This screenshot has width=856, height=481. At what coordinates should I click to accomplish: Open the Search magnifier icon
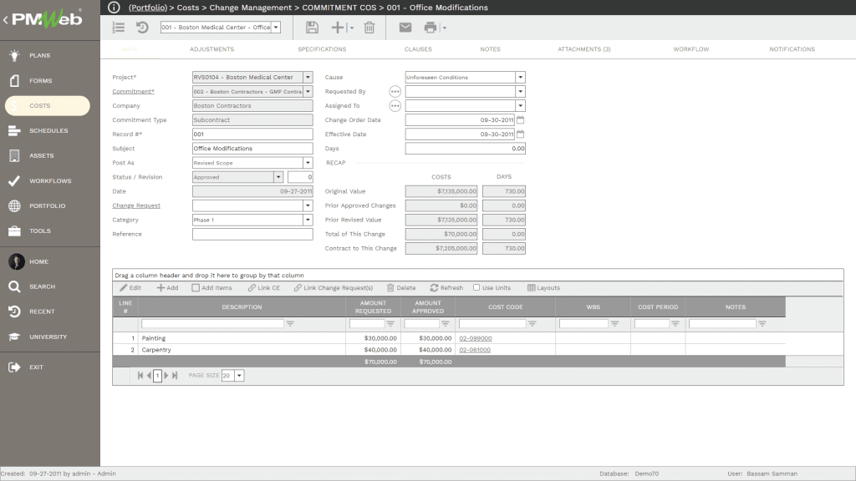pyautogui.click(x=15, y=286)
